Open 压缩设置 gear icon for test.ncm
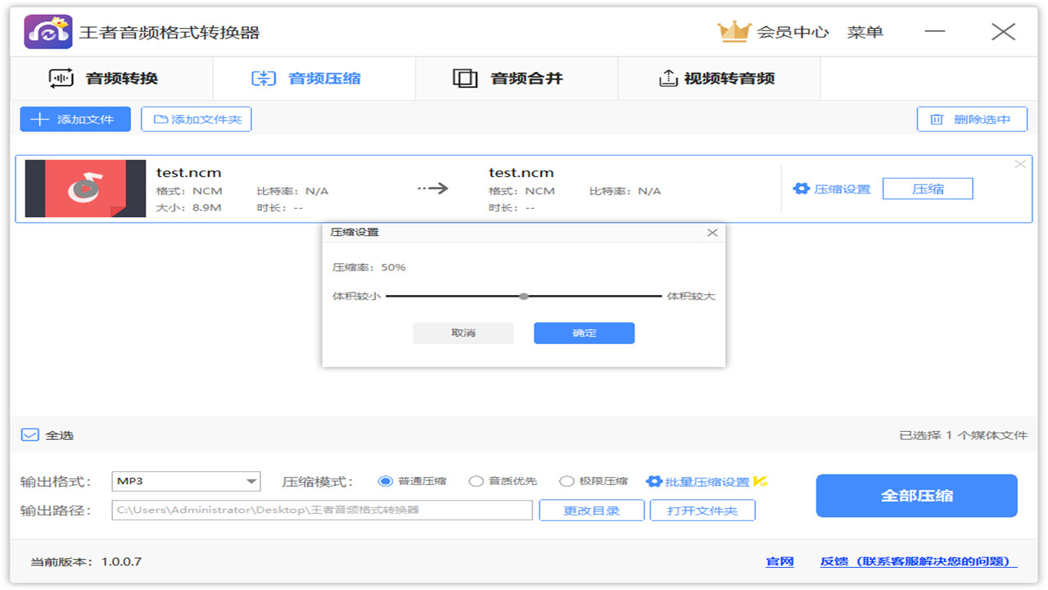 tap(800, 188)
